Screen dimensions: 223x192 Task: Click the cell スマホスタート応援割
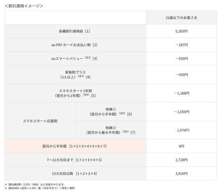point(40,121)
